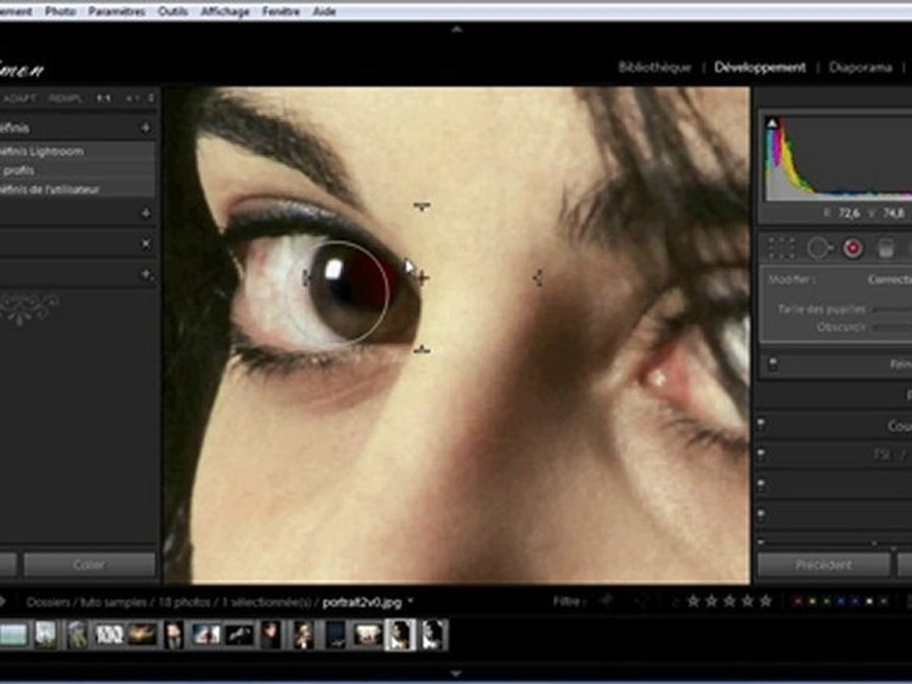Click the RGB readout value 72,6

click(848, 214)
